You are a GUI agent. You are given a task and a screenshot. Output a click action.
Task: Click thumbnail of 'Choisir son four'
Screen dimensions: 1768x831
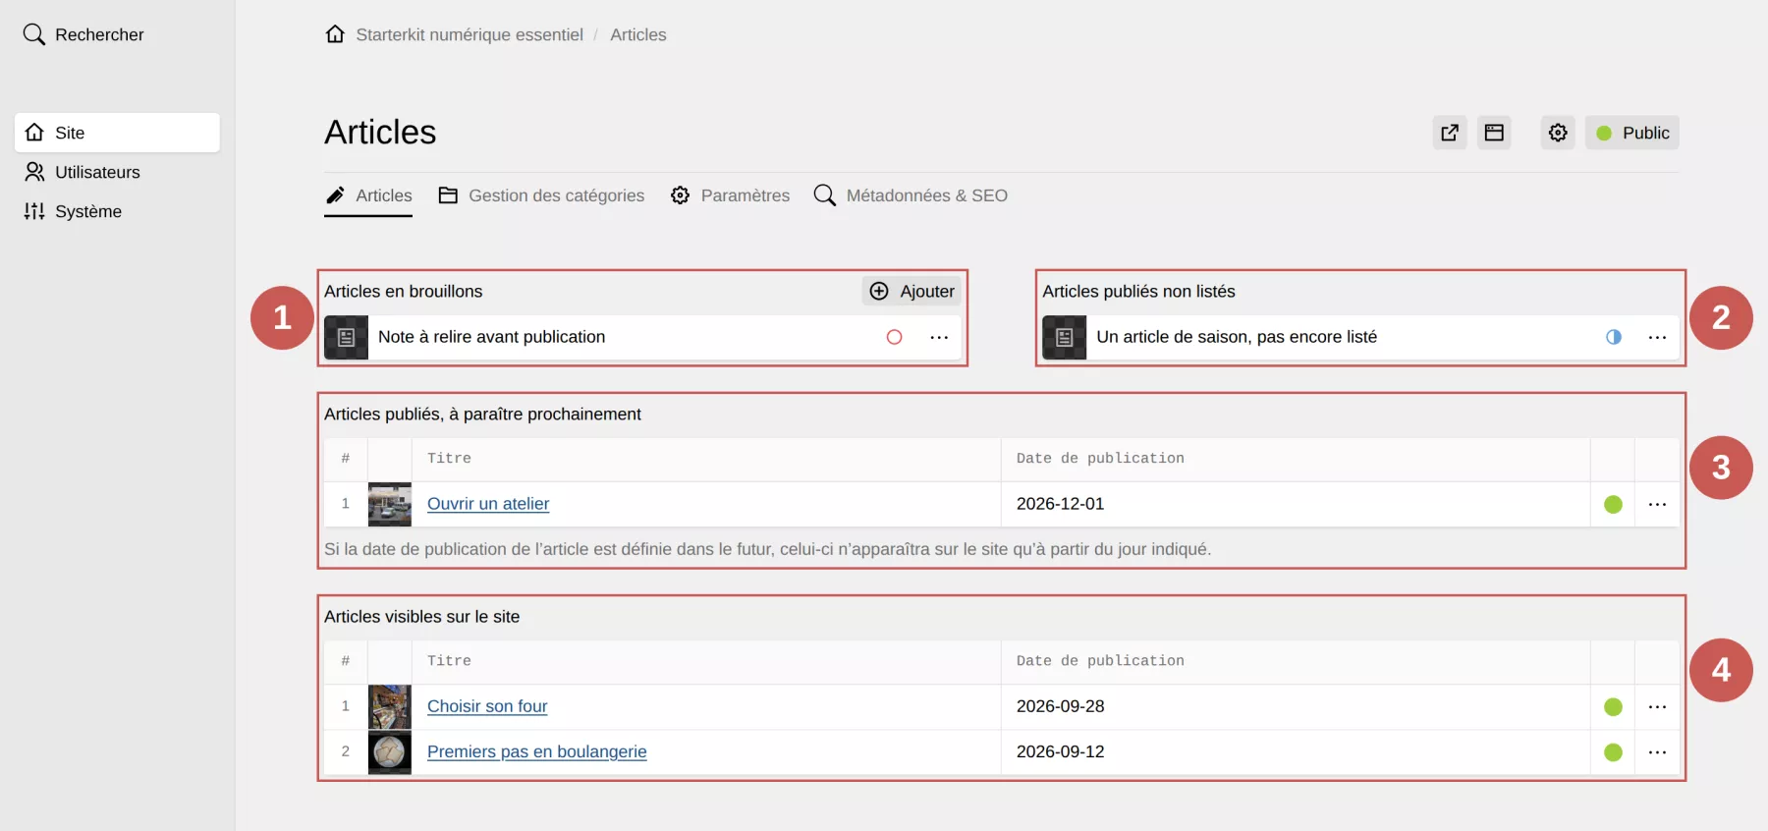tap(390, 706)
